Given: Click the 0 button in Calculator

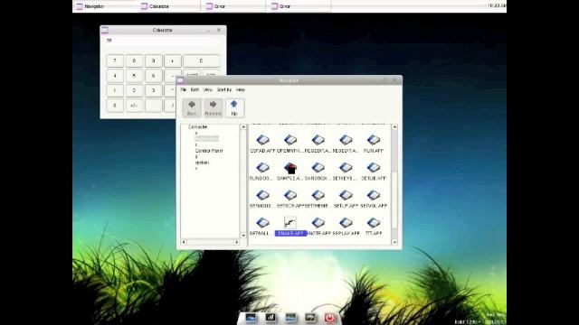Looking at the screenshot, I should [x=115, y=106].
